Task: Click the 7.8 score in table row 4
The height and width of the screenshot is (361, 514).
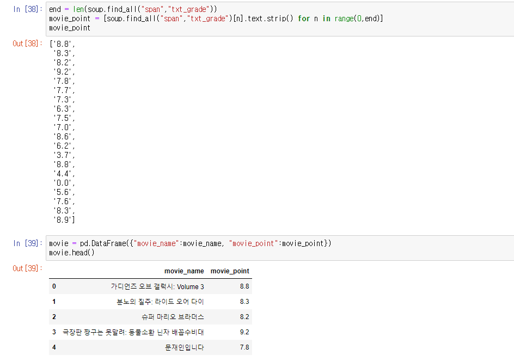Action: point(244,347)
